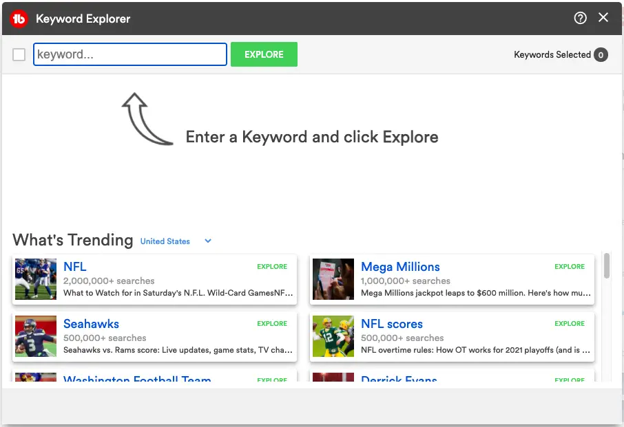Explore the Mega Millions keyword

tap(570, 267)
